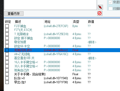Select the F2不掉血 description text
This screenshot has height=91, width=120.
point(20,26)
